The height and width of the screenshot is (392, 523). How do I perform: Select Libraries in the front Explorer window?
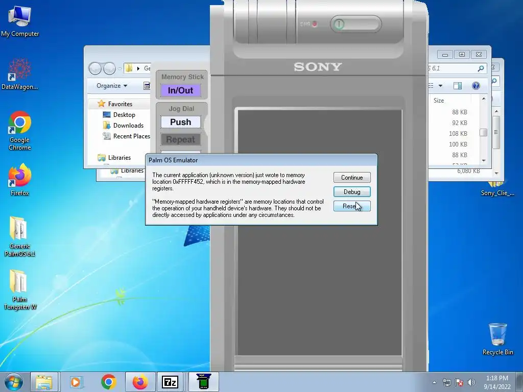[120, 158]
